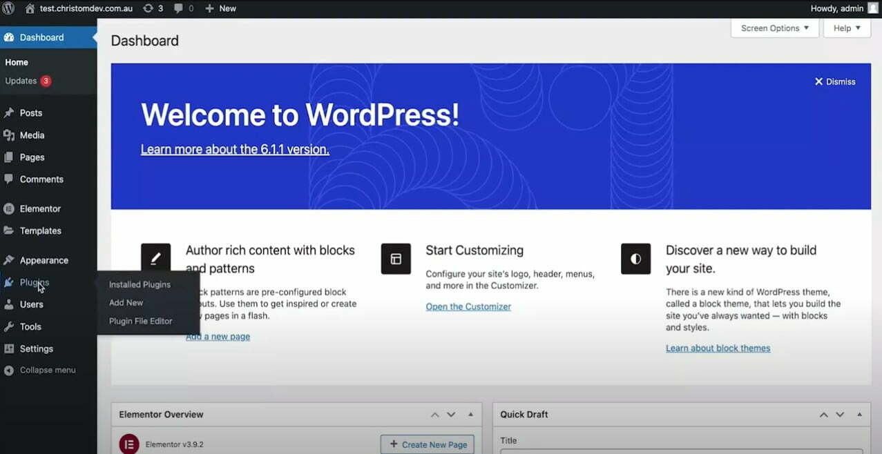Click the updates refresh icon showing 3
The height and width of the screenshot is (454, 882).
tap(148, 8)
